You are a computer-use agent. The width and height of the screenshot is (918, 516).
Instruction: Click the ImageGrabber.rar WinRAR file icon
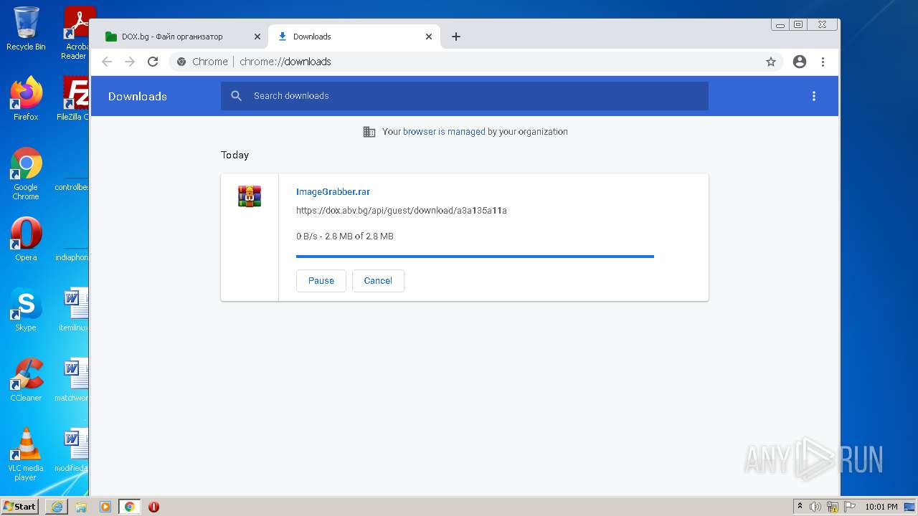click(250, 196)
